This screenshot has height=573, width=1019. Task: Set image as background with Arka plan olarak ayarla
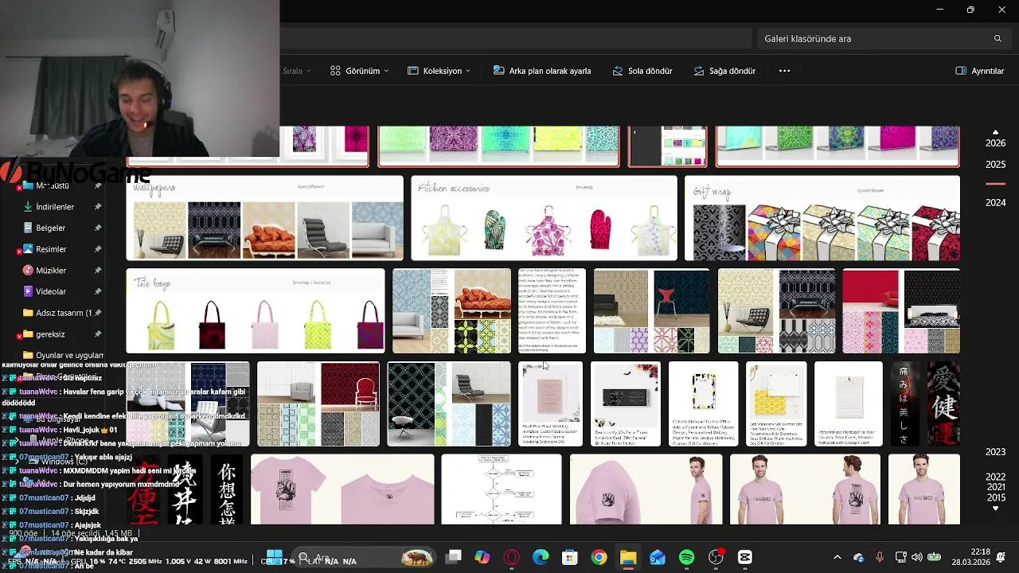coord(542,71)
